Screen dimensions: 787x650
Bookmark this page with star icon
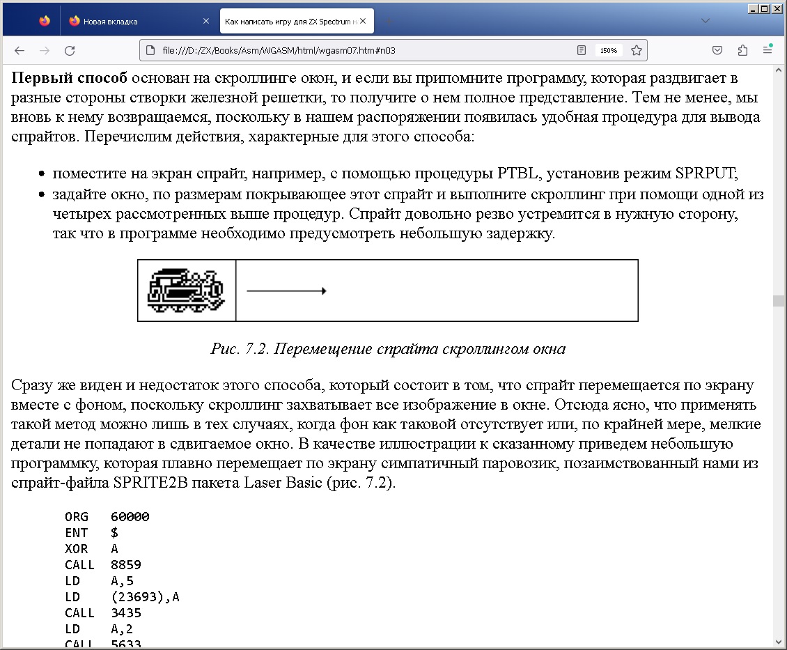637,50
